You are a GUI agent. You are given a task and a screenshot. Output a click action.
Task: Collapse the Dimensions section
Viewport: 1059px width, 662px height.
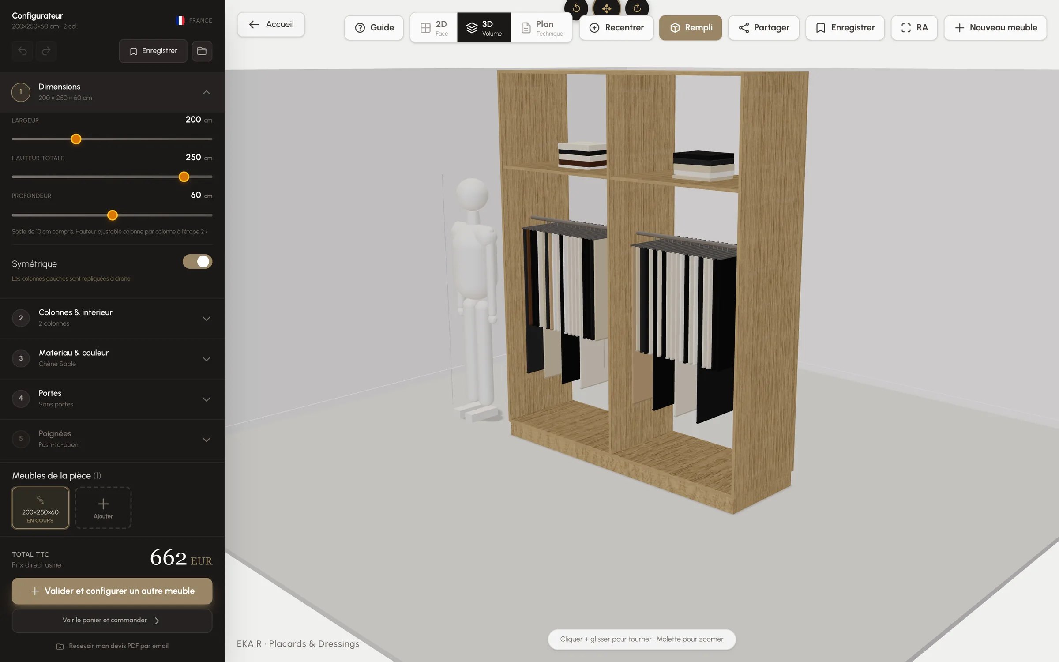(112, 92)
